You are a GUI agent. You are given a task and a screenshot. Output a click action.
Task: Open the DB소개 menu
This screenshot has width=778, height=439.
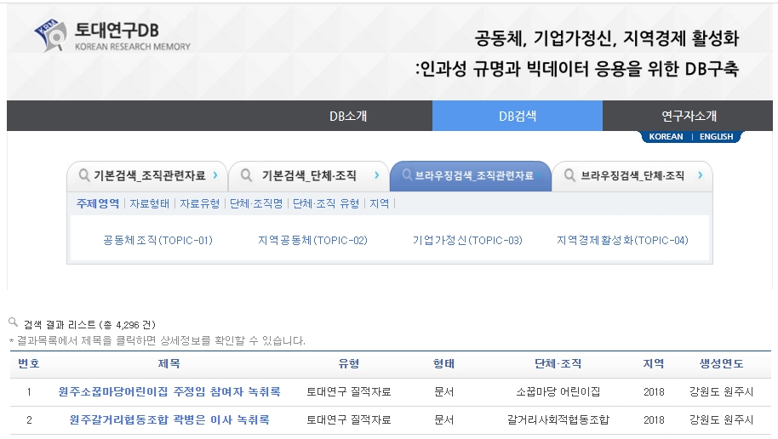click(348, 116)
